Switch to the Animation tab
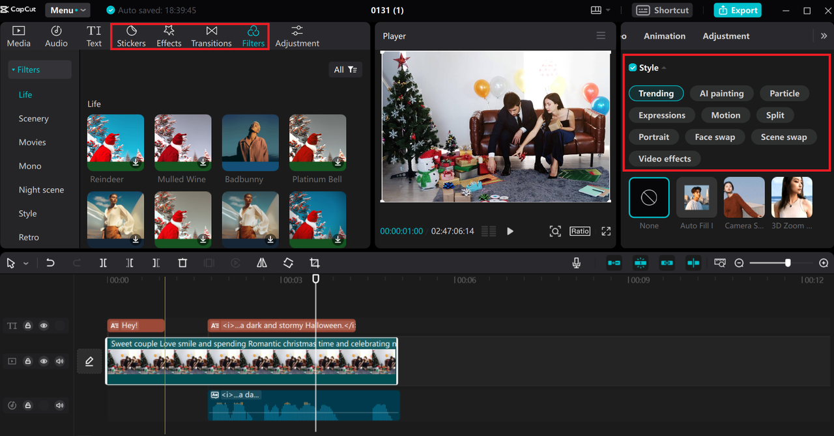This screenshot has width=834, height=436. (665, 36)
